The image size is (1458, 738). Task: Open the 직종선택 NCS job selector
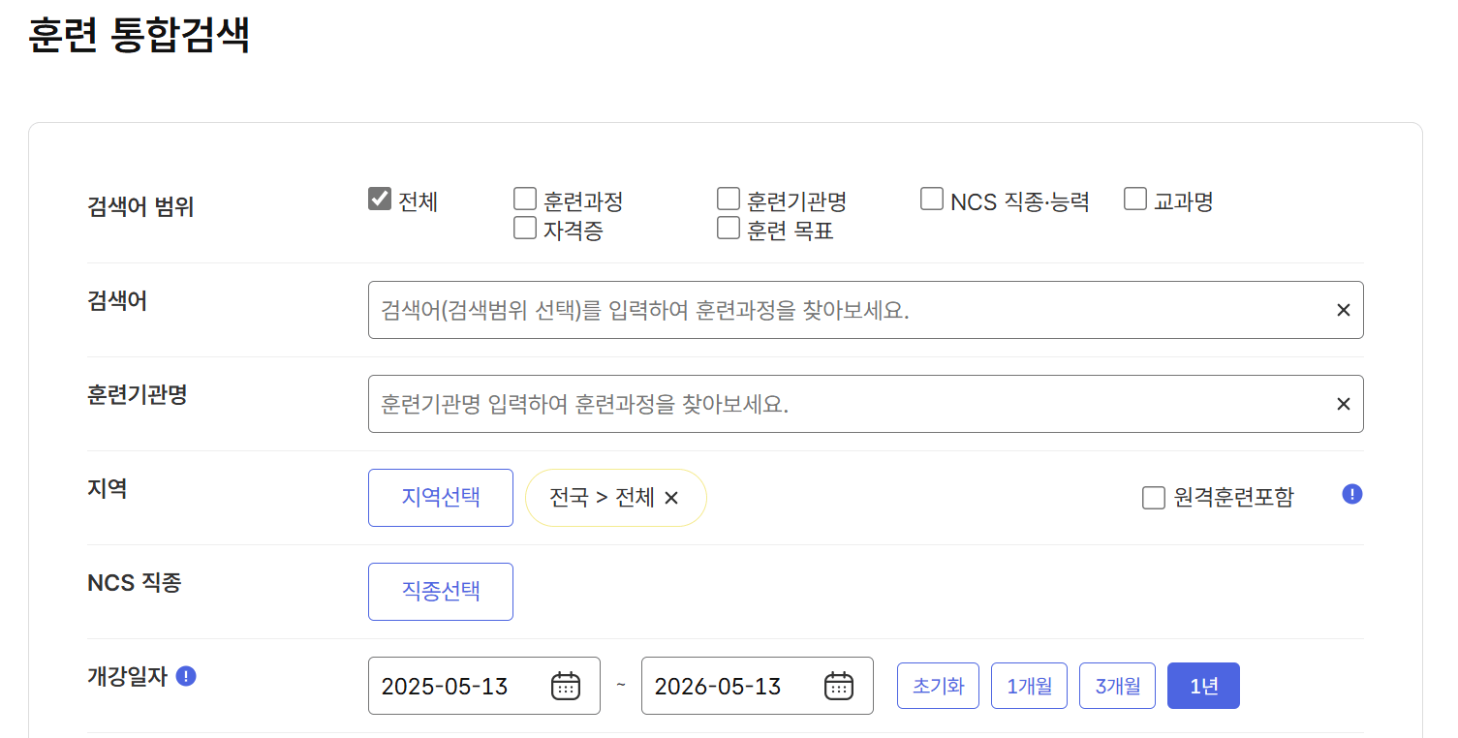click(x=440, y=591)
